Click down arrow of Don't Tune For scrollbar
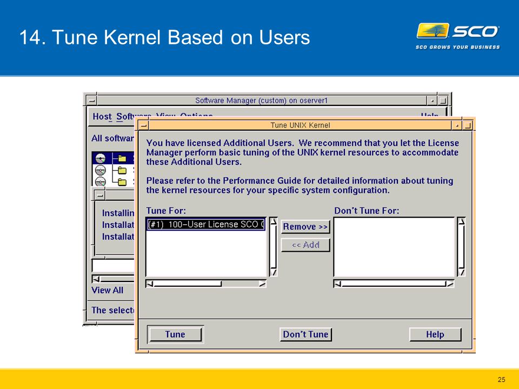 461,272
